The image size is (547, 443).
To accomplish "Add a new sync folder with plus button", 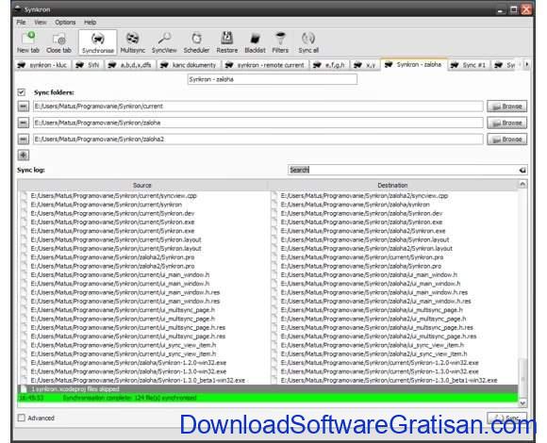I will point(24,156).
